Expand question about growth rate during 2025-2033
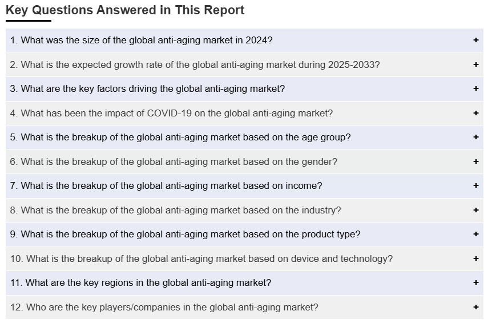Image resolution: width=488 pixels, height=323 pixels. tap(195, 65)
